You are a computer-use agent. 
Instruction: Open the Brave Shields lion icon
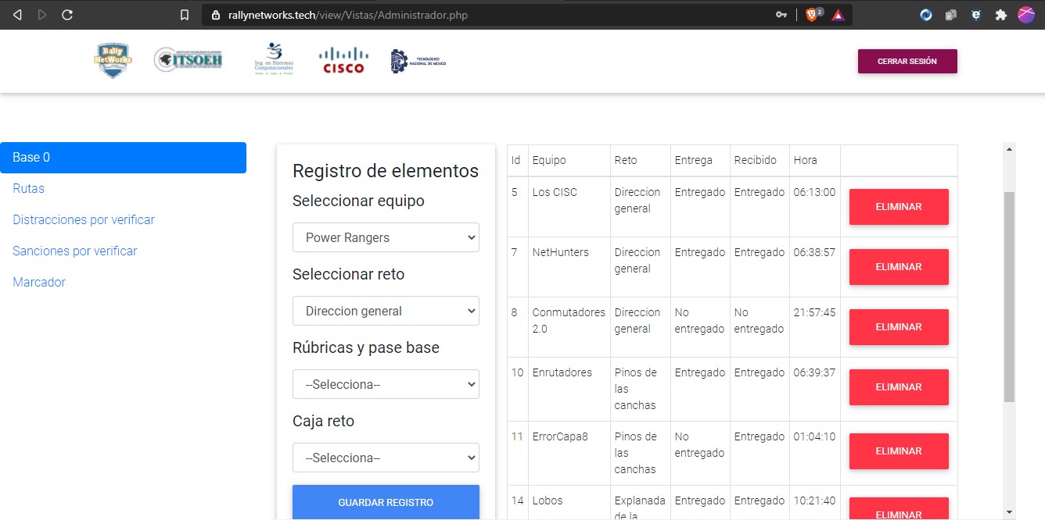point(813,15)
